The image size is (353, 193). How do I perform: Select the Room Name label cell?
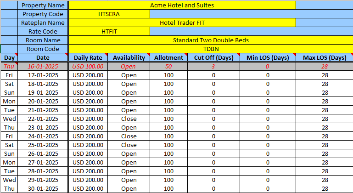tap(43, 40)
